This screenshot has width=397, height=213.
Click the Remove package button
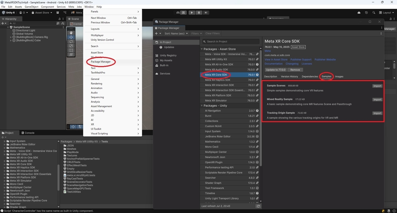295,70
